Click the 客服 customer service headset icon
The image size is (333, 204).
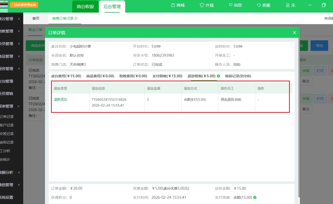[x=259, y=5]
